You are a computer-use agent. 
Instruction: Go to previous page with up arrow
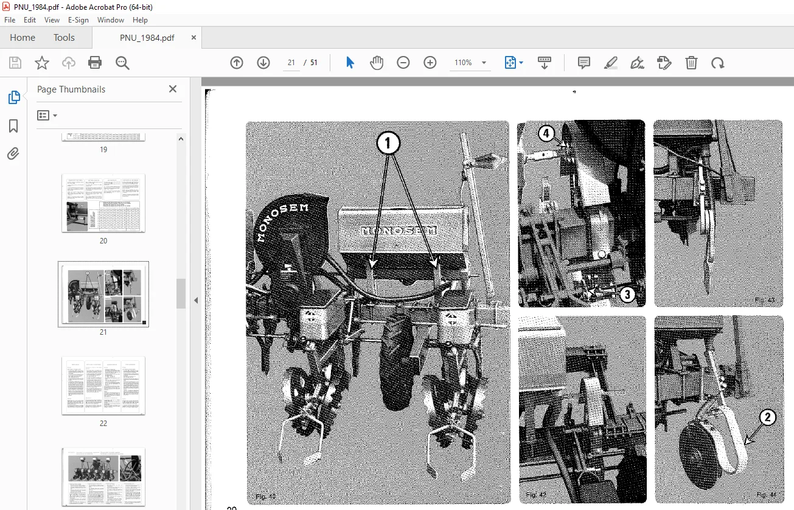(237, 63)
